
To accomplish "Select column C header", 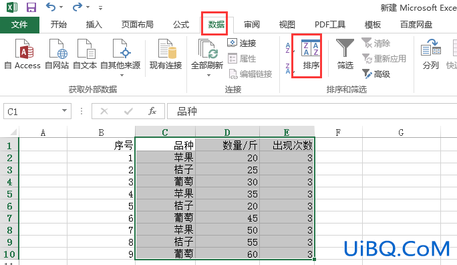I will (x=165, y=132).
